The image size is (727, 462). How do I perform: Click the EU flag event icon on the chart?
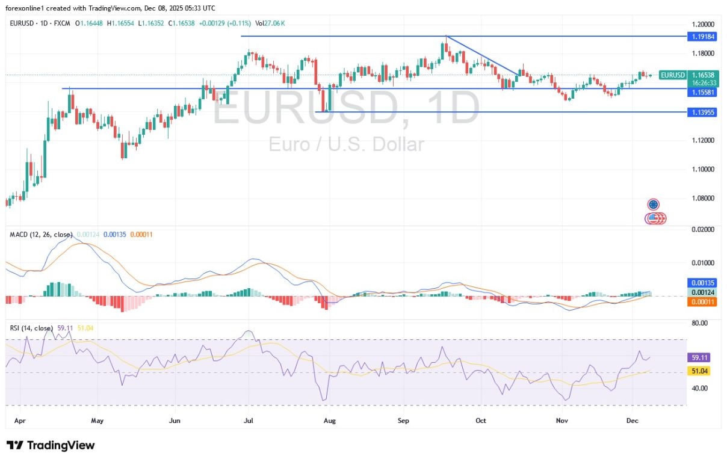[654, 205]
